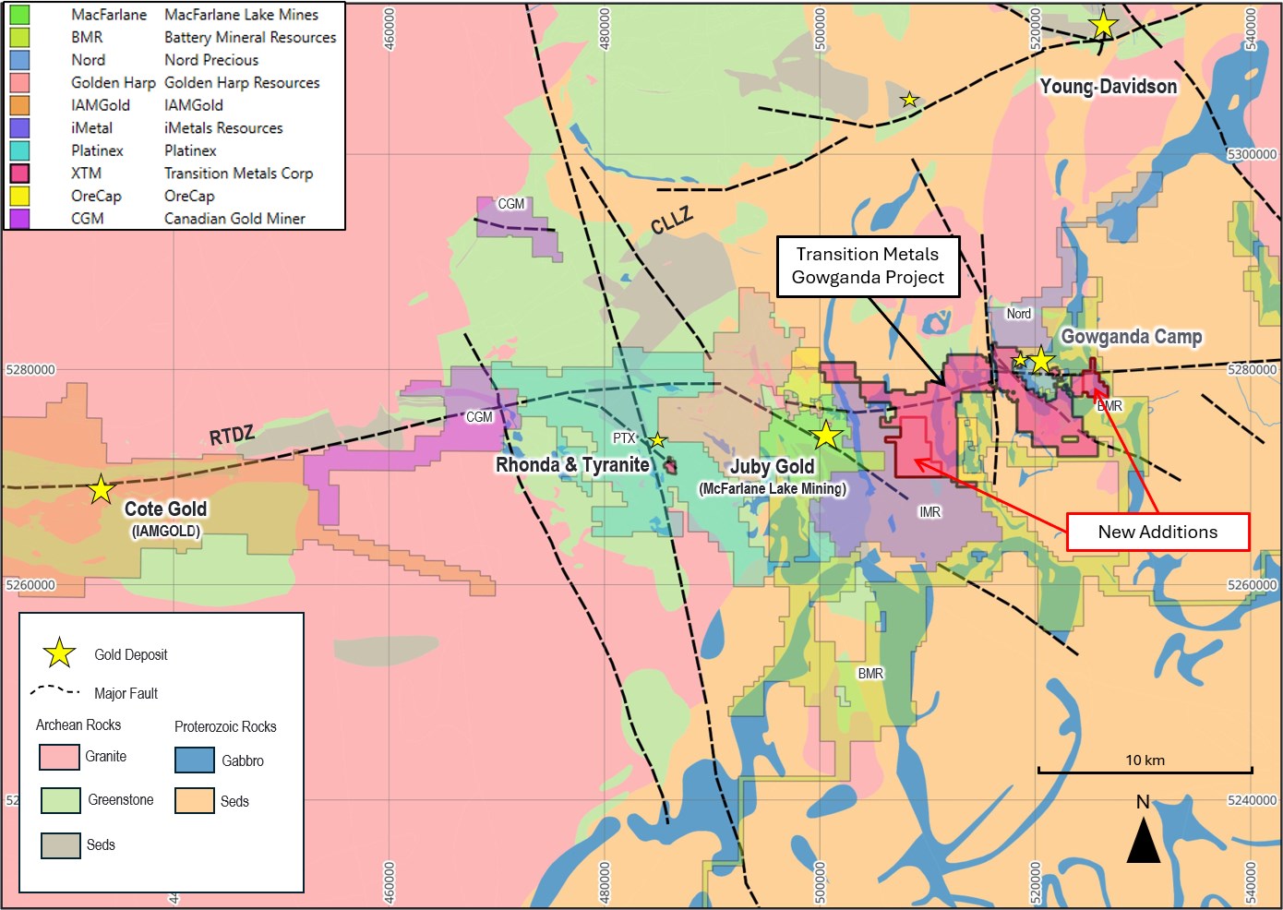The image size is (1283, 910).
Task: Click the (IAMGOLD) label under Cote Gold
Action: pyautogui.click(x=166, y=532)
